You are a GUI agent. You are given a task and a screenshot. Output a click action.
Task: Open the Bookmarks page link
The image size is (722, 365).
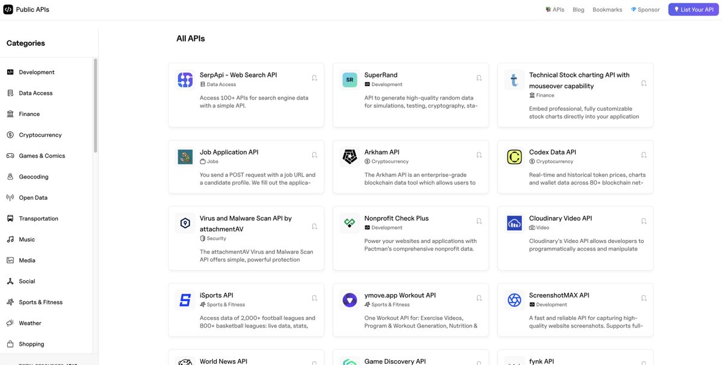click(x=607, y=10)
